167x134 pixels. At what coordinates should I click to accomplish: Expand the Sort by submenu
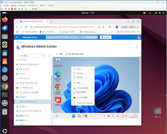click(83, 73)
